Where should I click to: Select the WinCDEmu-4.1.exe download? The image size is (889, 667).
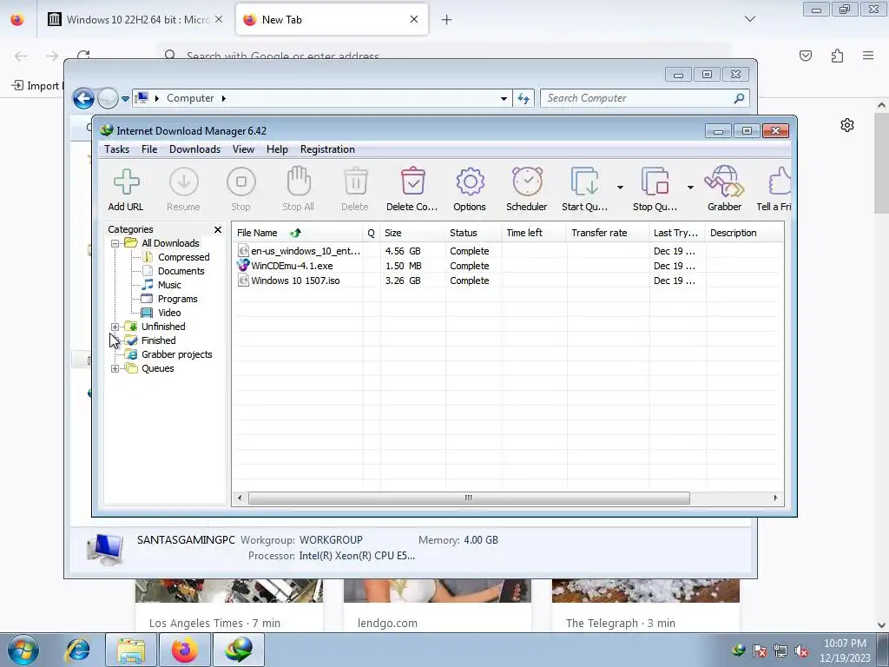click(x=507, y=266)
